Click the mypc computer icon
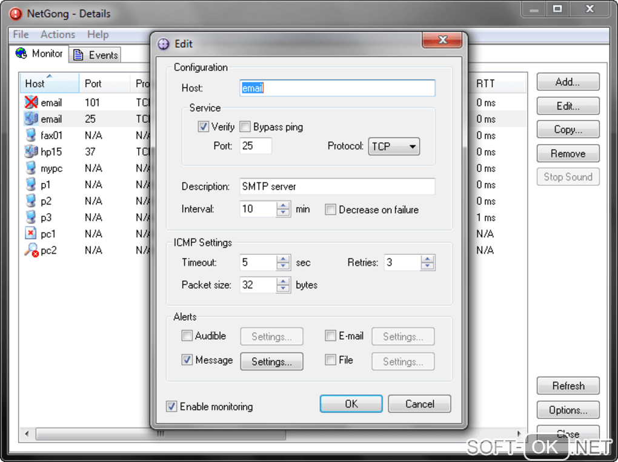Screen dimensions: 618x462 31,168
